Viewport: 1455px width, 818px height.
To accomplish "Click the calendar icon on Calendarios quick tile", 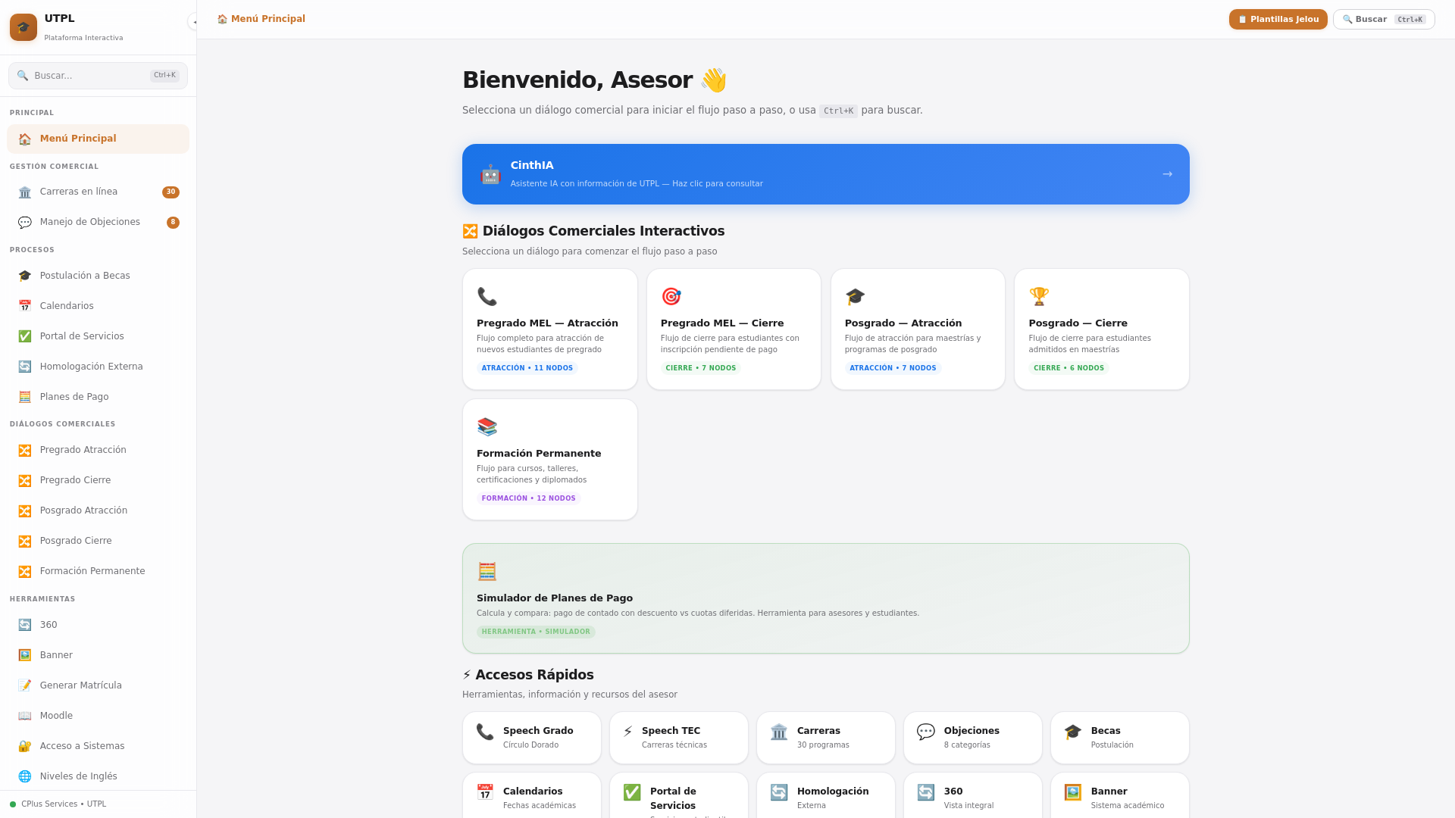I will click(x=485, y=792).
